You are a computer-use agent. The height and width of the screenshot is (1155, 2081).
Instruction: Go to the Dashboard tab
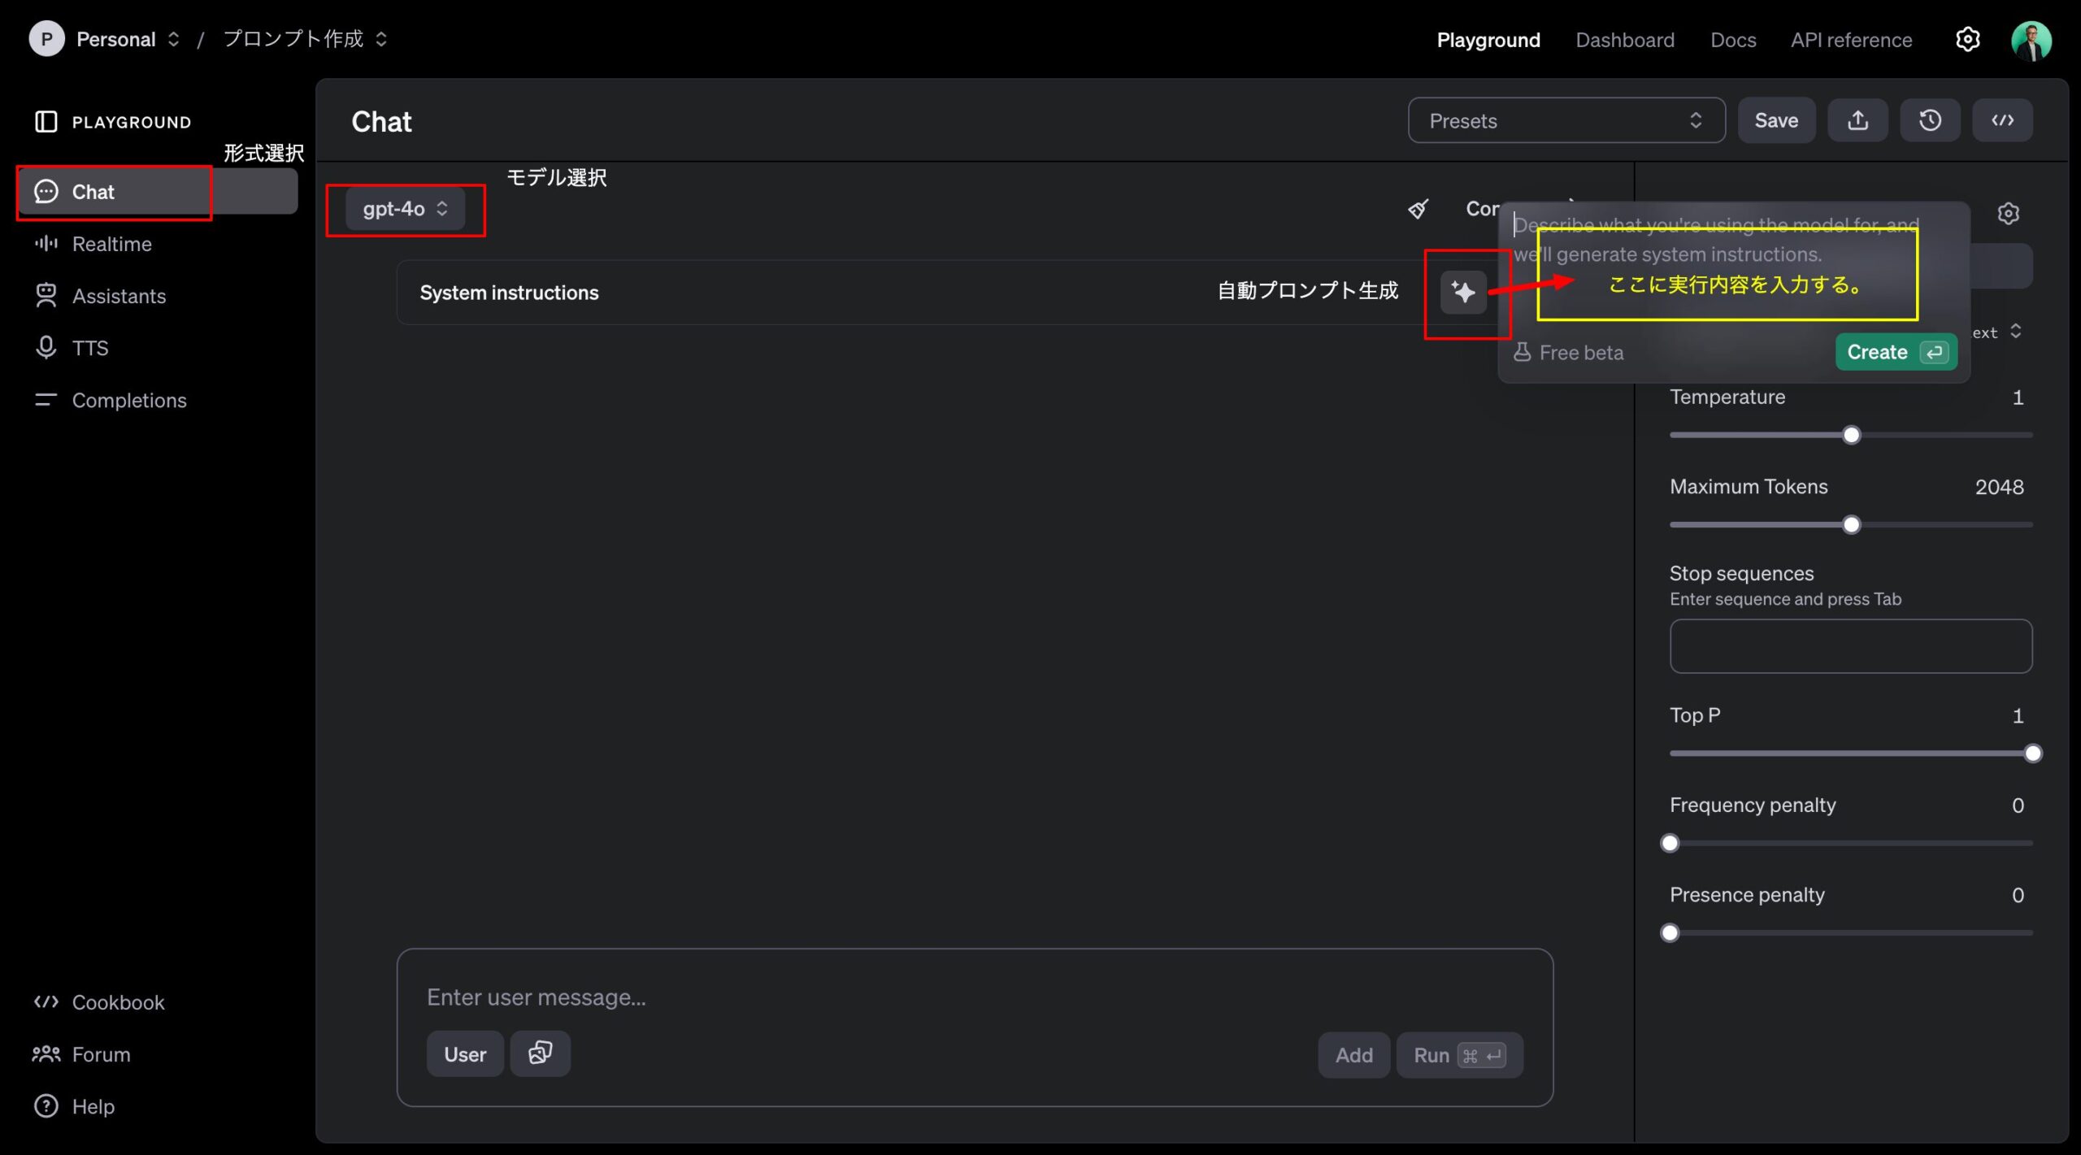click(1624, 39)
